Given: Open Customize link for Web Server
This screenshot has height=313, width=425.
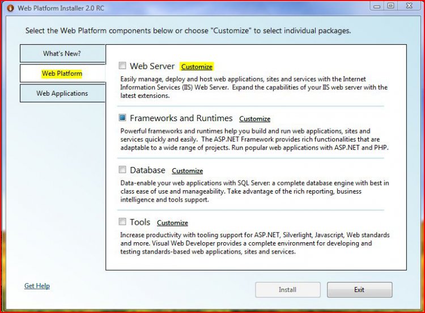Looking at the screenshot, I should click(x=197, y=67).
